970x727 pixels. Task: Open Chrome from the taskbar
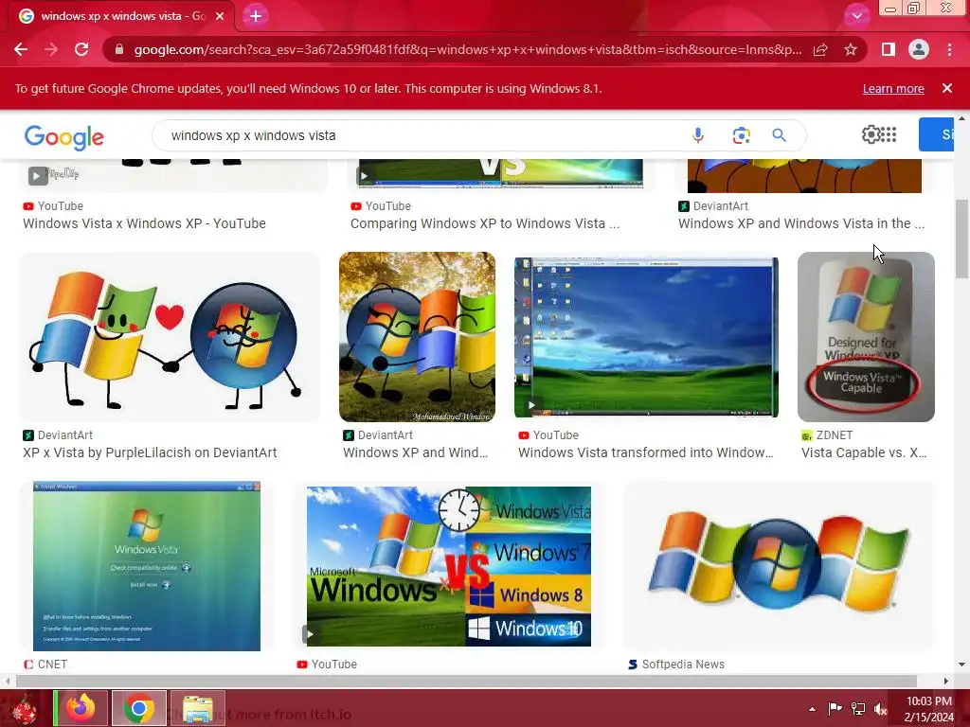139,708
